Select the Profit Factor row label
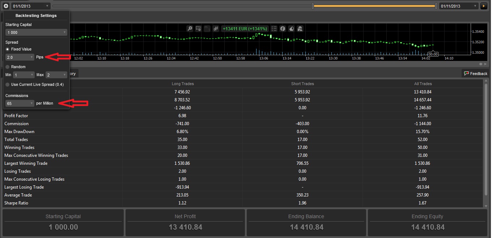Image resolution: width=492 pixels, height=238 pixels. pyautogui.click(x=16, y=116)
